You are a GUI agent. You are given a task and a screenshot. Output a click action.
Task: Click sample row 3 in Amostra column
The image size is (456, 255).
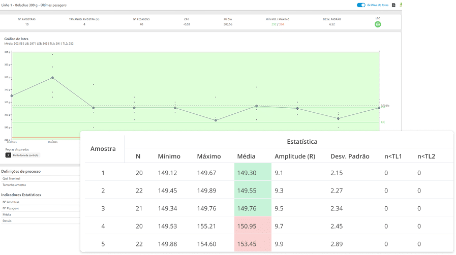(103, 208)
